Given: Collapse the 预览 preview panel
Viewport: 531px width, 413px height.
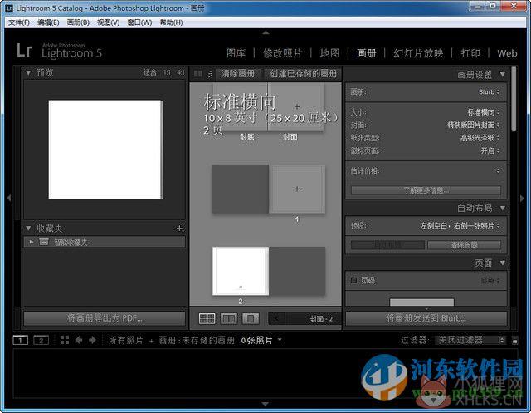Looking at the screenshot, I should point(28,72).
